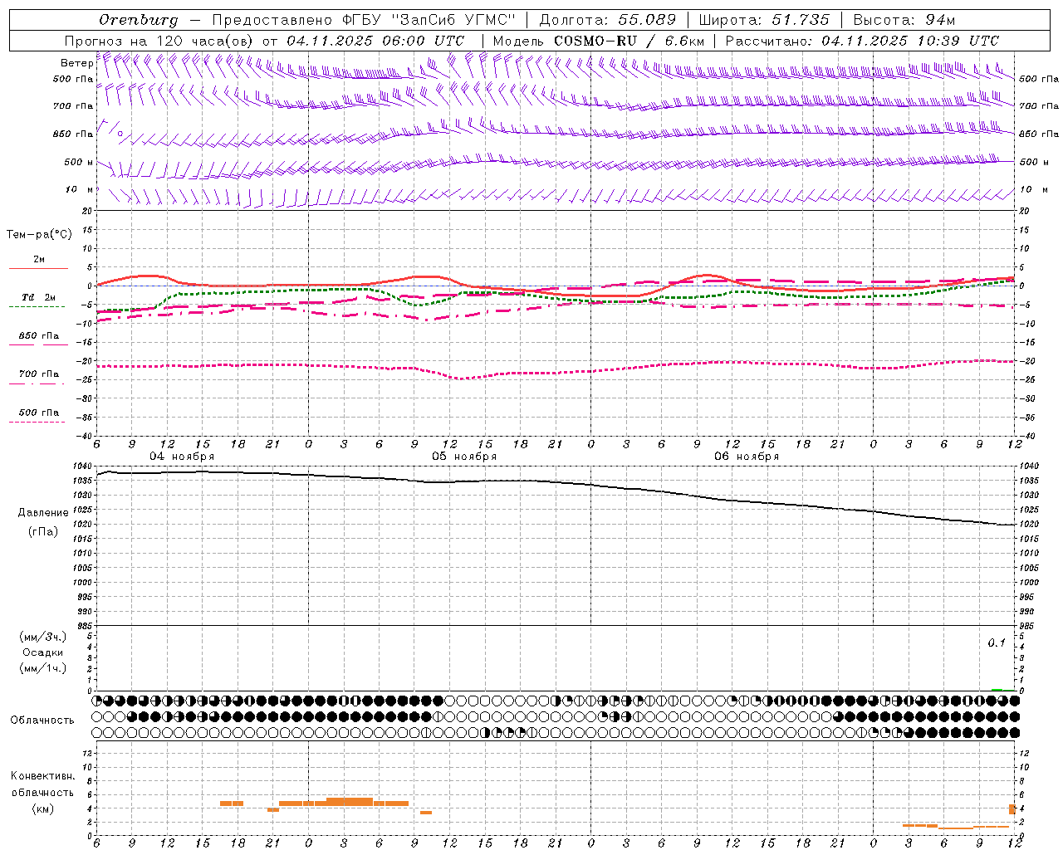Click the latitude value Широта: 51.735
Image resolution: width=1063 pixels, height=850 pixels.
(x=763, y=20)
